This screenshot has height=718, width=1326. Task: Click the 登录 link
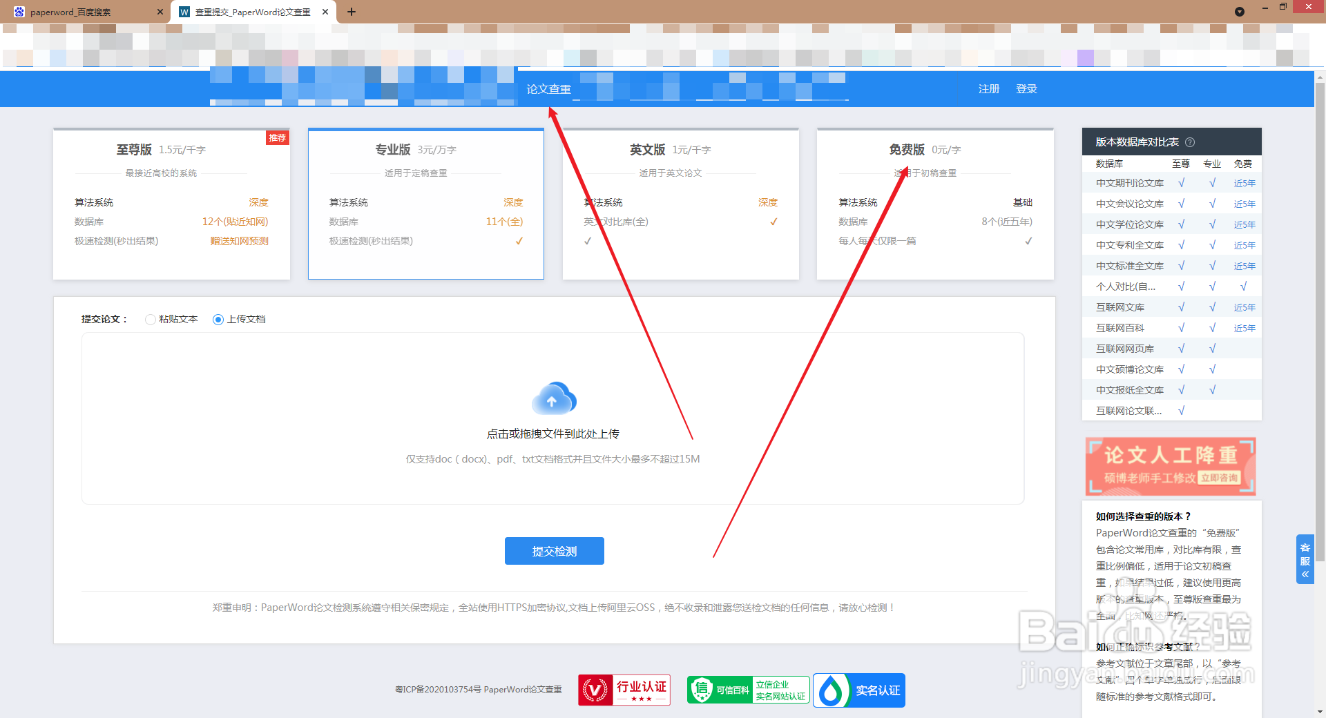point(1026,89)
